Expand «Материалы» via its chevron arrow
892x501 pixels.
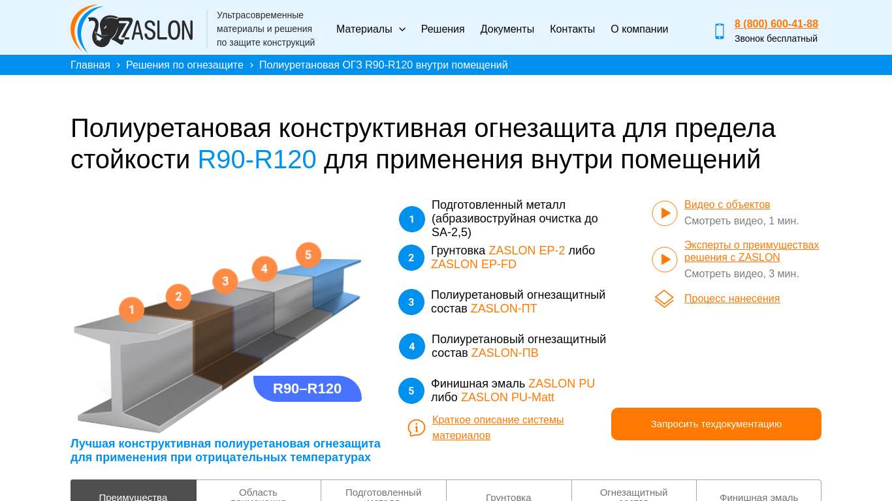coord(402,29)
